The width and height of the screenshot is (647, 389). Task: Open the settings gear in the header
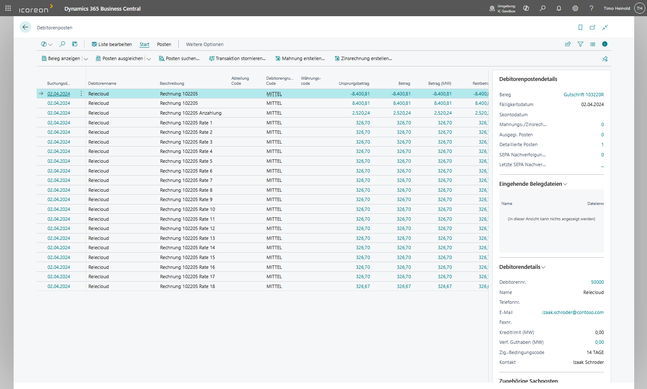[575, 8]
